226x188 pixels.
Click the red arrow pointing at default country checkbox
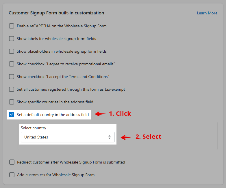click(x=100, y=114)
